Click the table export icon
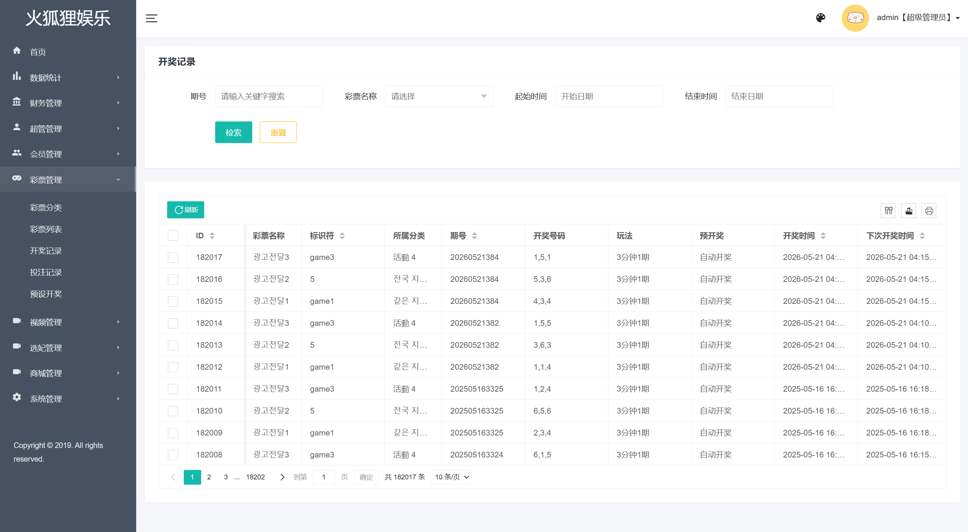Screen dimensions: 968x532 pyautogui.click(x=909, y=210)
